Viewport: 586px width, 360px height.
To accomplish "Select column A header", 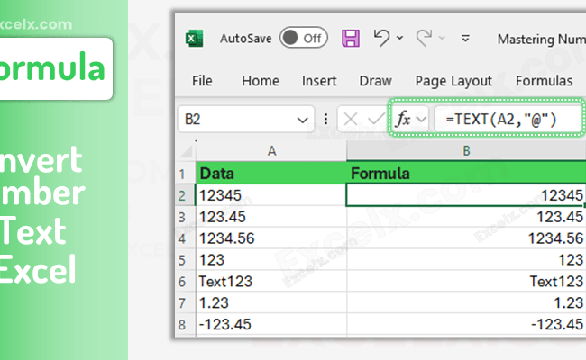I will pyautogui.click(x=271, y=151).
